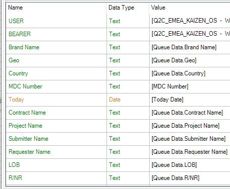Edit the [Queue Data.Contract Name] value
This screenshot has width=230, height=189.
point(190,113)
